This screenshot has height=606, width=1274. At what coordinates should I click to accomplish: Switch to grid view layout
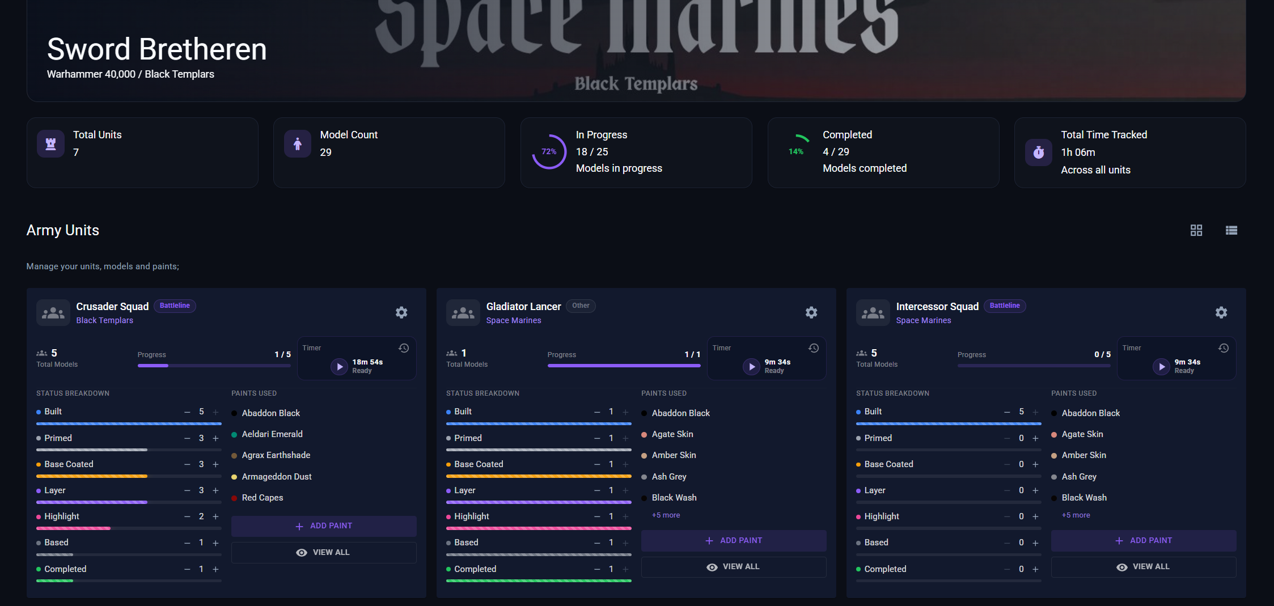(x=1196, y=230)
